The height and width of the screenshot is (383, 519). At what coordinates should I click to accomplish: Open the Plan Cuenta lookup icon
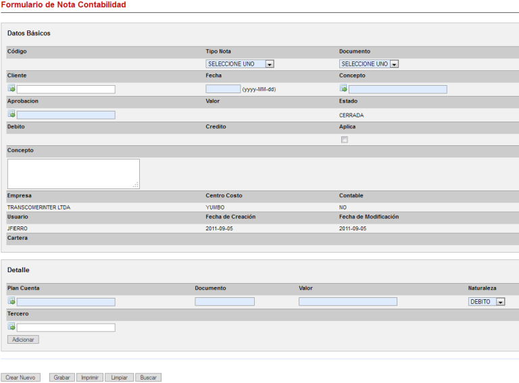point(11,301)
